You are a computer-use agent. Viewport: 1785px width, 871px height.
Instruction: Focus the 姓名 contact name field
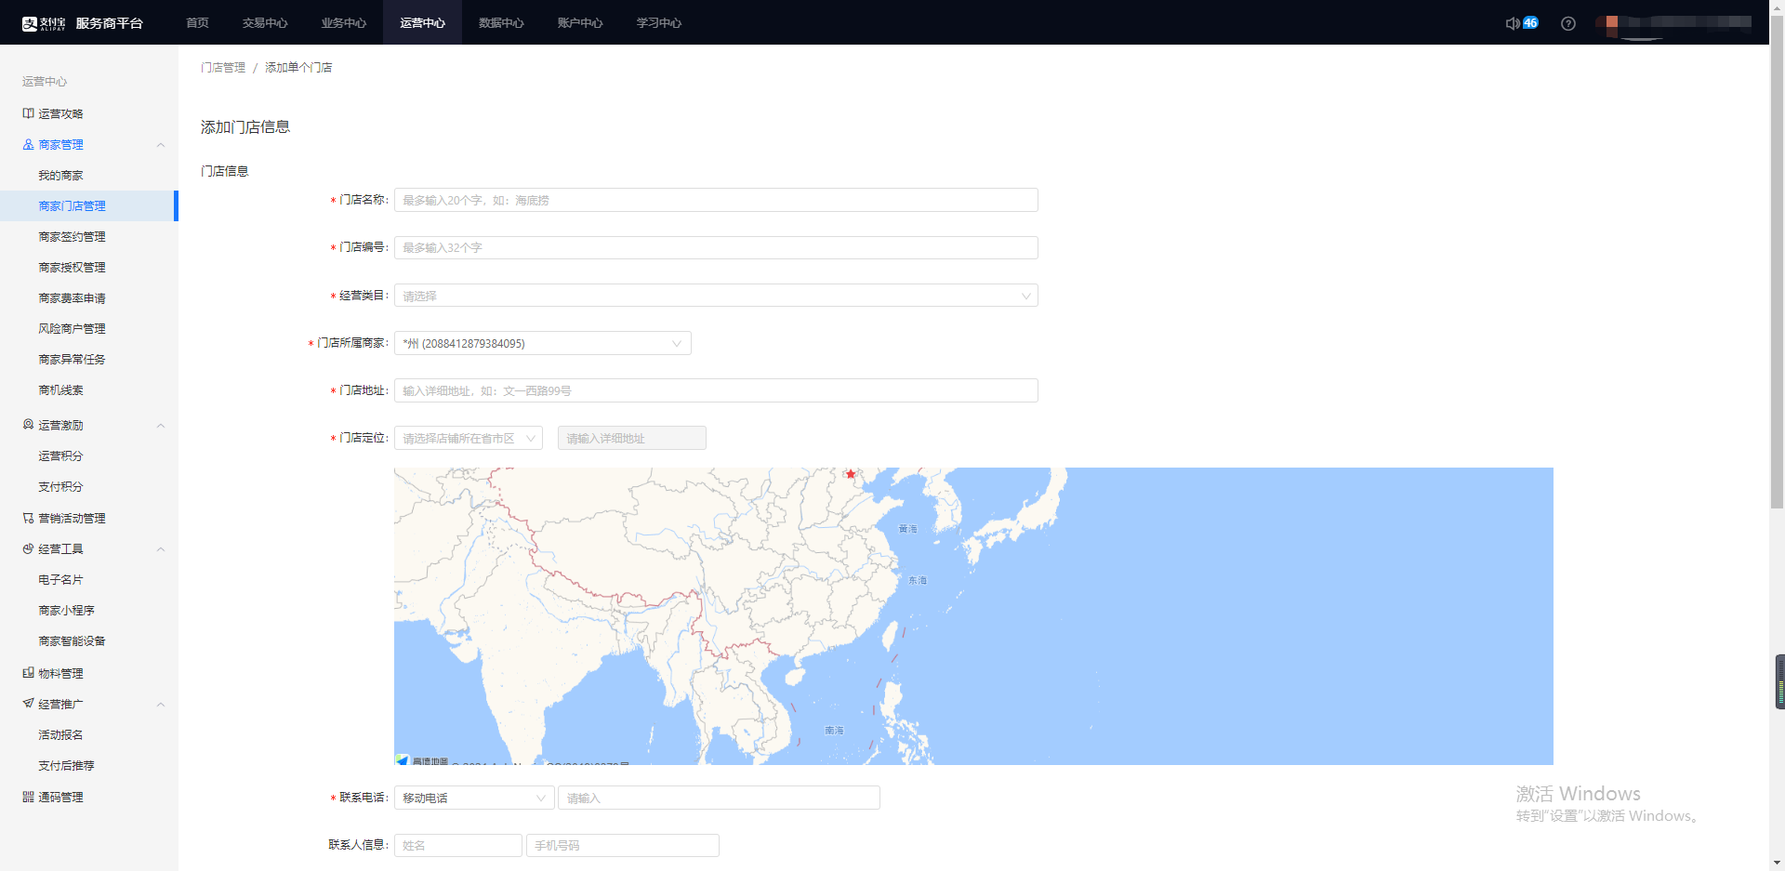(x=458, y=845)
